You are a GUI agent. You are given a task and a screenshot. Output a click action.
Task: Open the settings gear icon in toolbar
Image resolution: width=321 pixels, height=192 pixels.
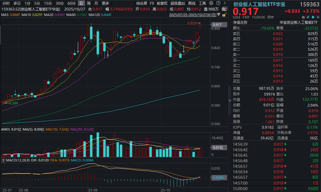click(x=211, y=3)
